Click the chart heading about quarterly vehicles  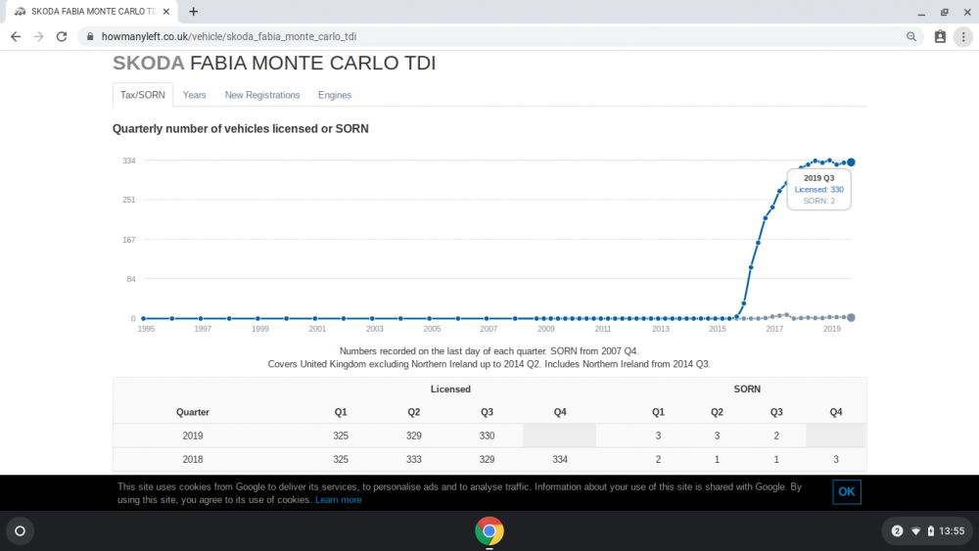241,128
